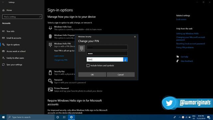Click the Password key icon
213x120 pixels.
pyautogui.click(x=50, y=81)
